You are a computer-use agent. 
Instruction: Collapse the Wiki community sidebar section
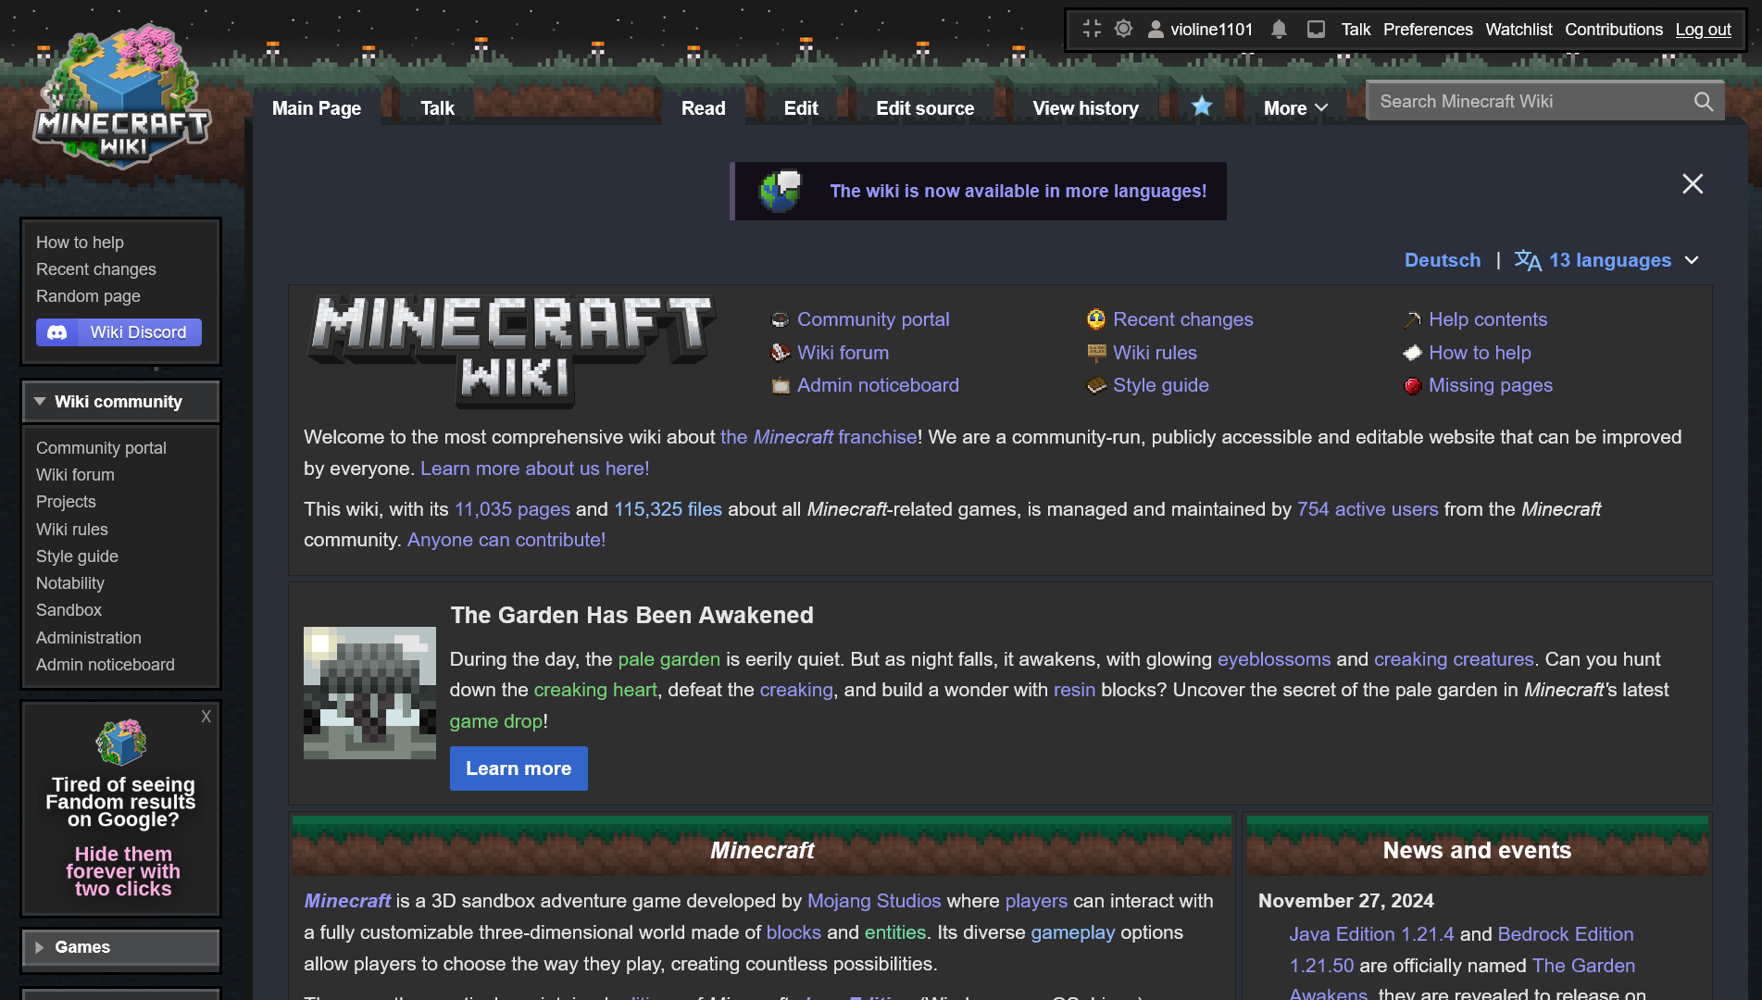120,402
